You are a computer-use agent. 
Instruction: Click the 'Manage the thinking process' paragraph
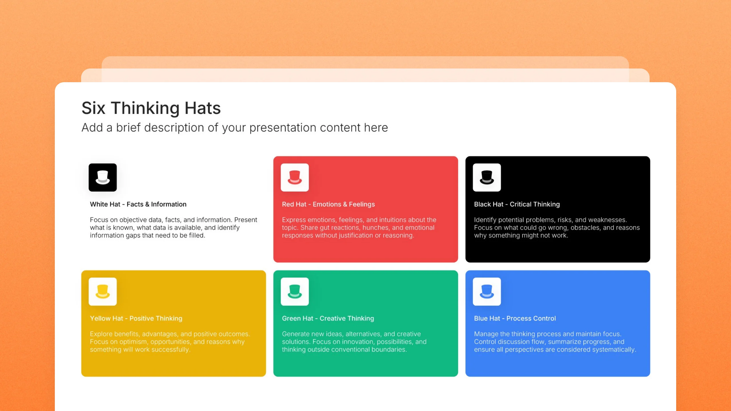555,342
